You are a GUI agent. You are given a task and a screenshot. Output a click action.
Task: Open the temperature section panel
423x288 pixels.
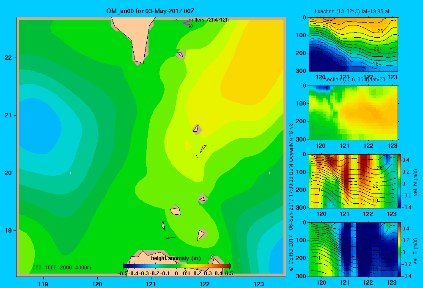[353, 44]
